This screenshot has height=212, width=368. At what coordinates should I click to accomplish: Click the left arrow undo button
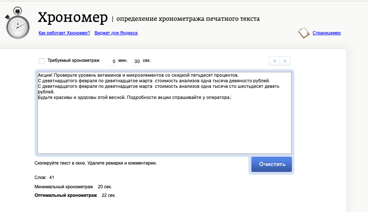274,61
